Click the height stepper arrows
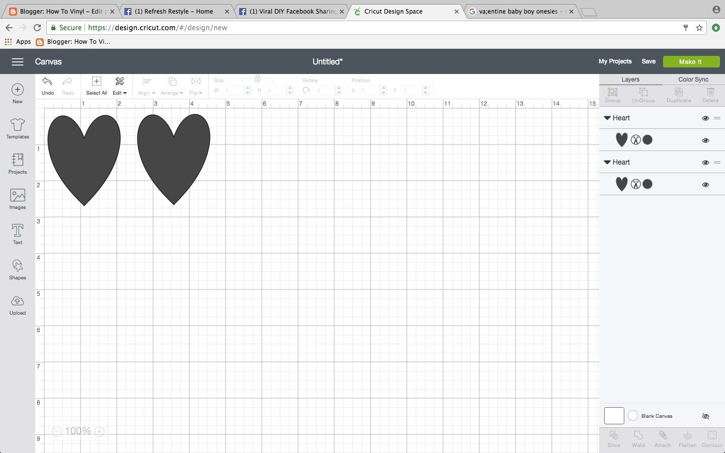Screen dimensions: 725x453 pos(289,91)
